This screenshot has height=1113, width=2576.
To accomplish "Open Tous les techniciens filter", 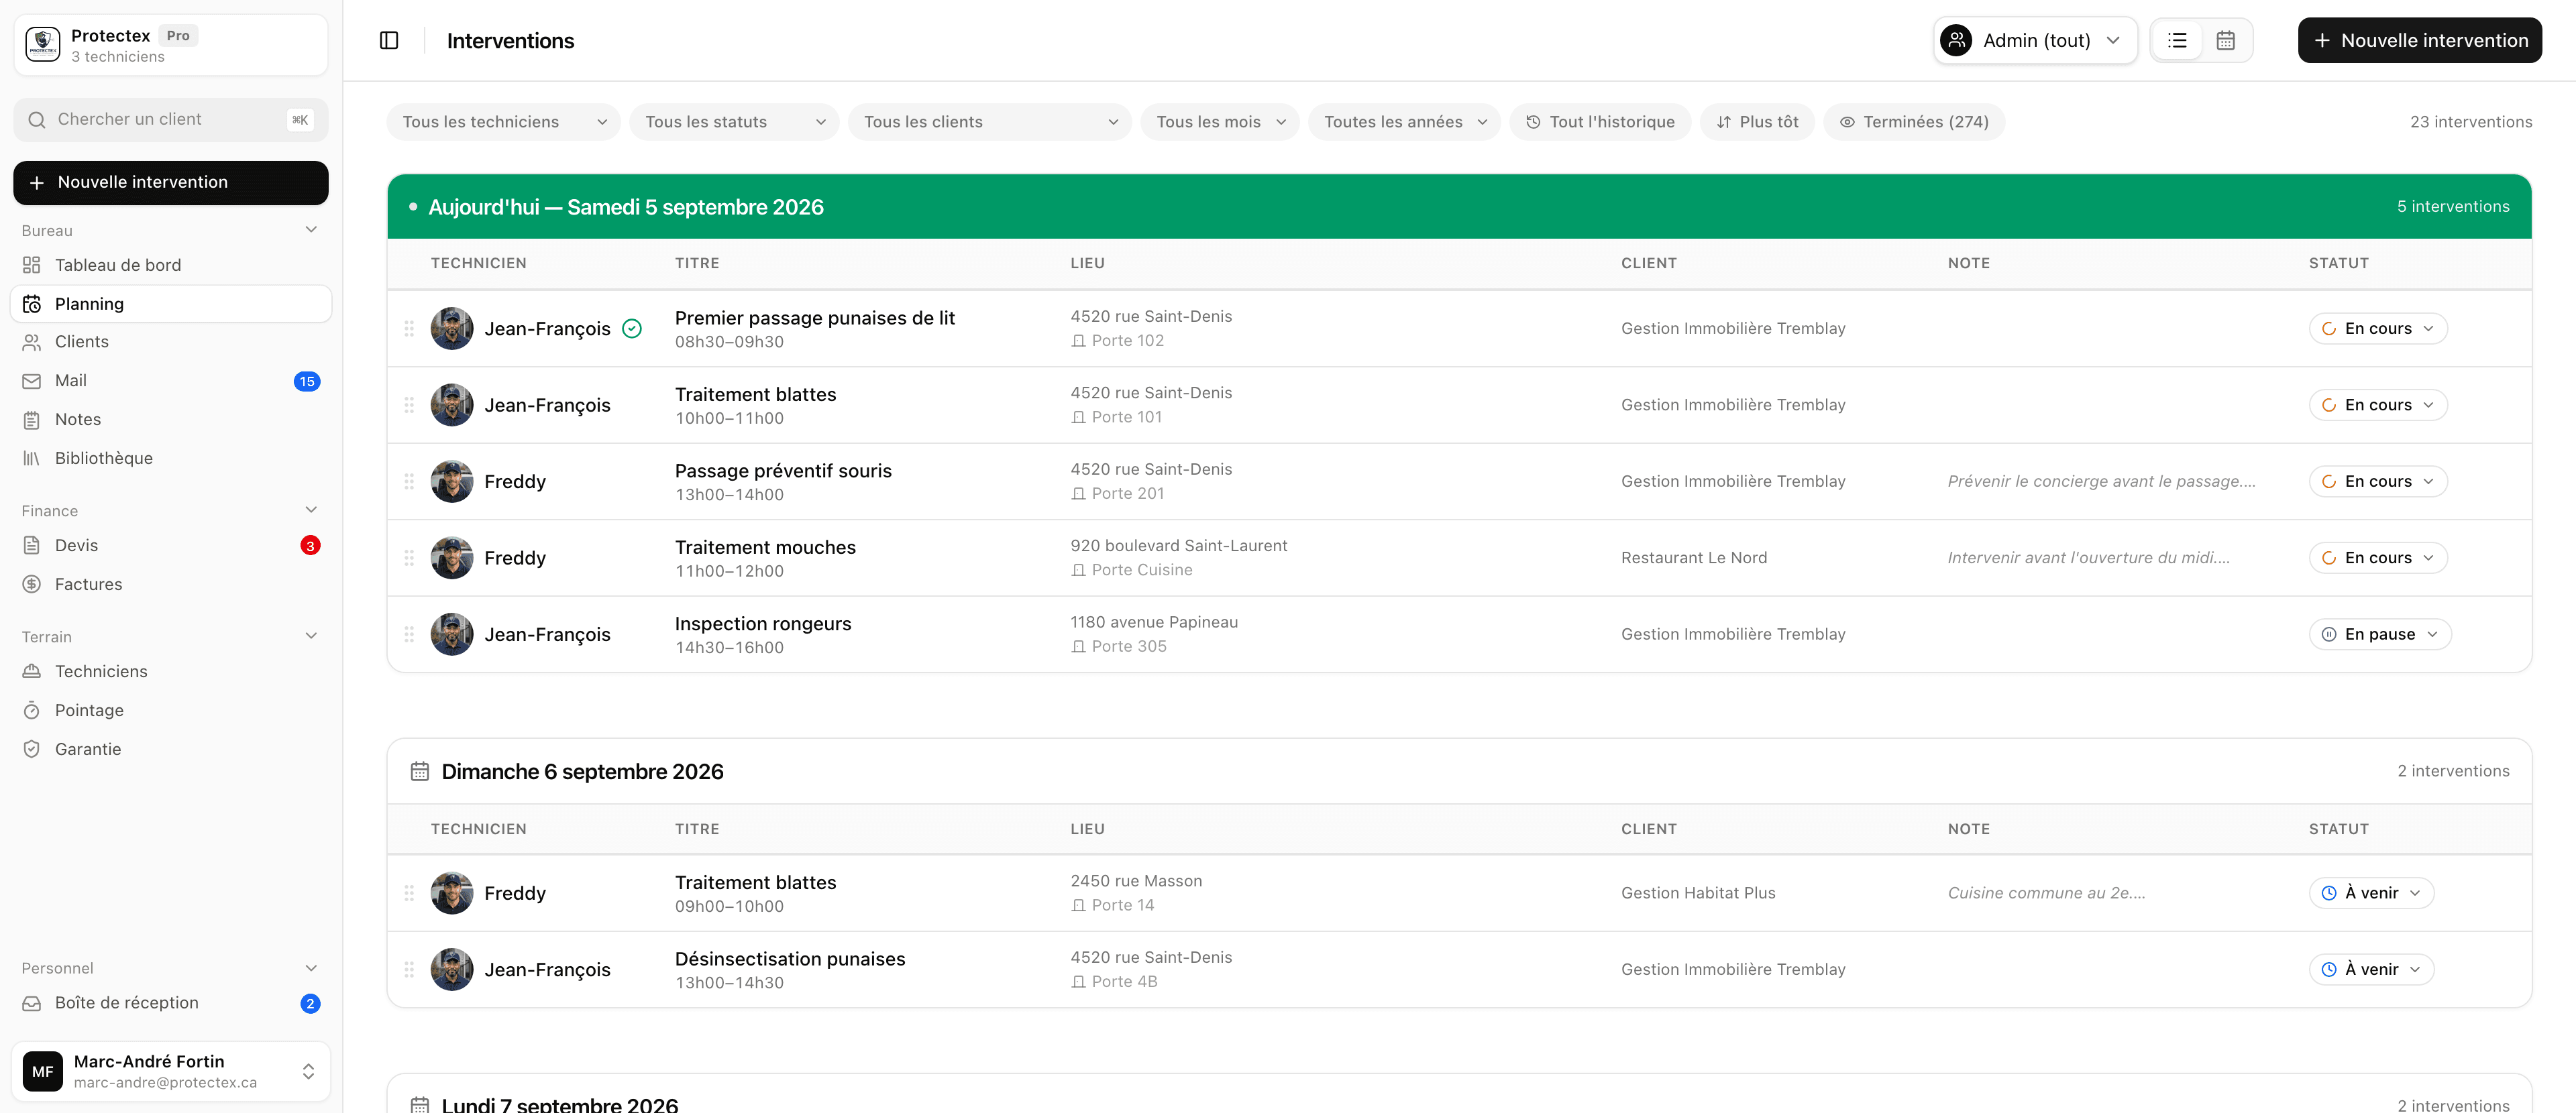I will coord(503,122).
